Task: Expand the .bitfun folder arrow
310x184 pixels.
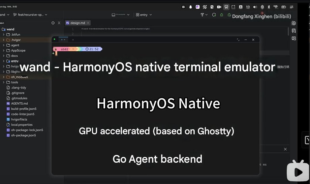Action: (4, 34)
